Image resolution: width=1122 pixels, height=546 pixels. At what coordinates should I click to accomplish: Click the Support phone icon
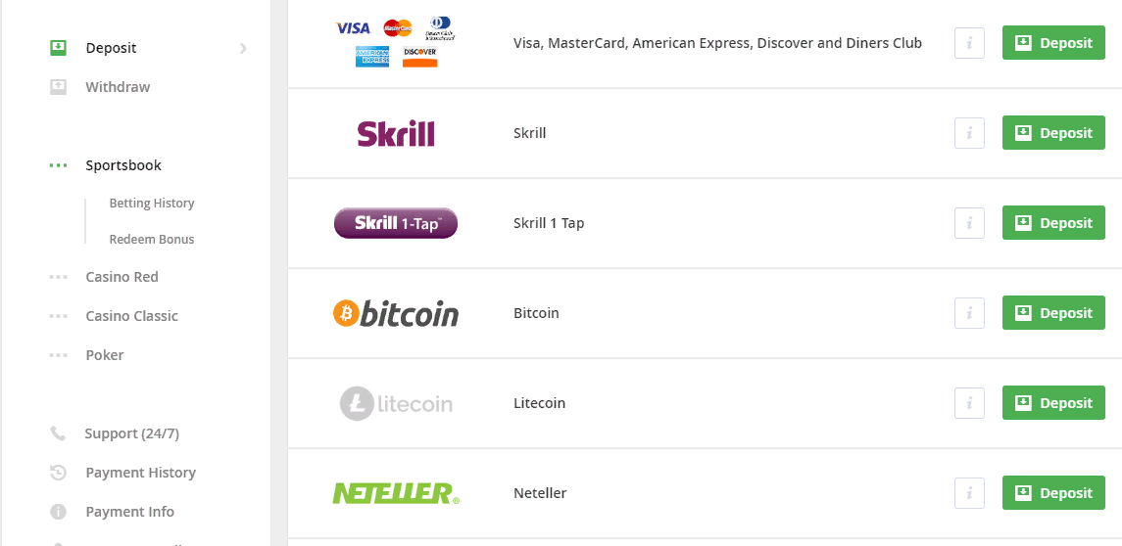[58, 433]
